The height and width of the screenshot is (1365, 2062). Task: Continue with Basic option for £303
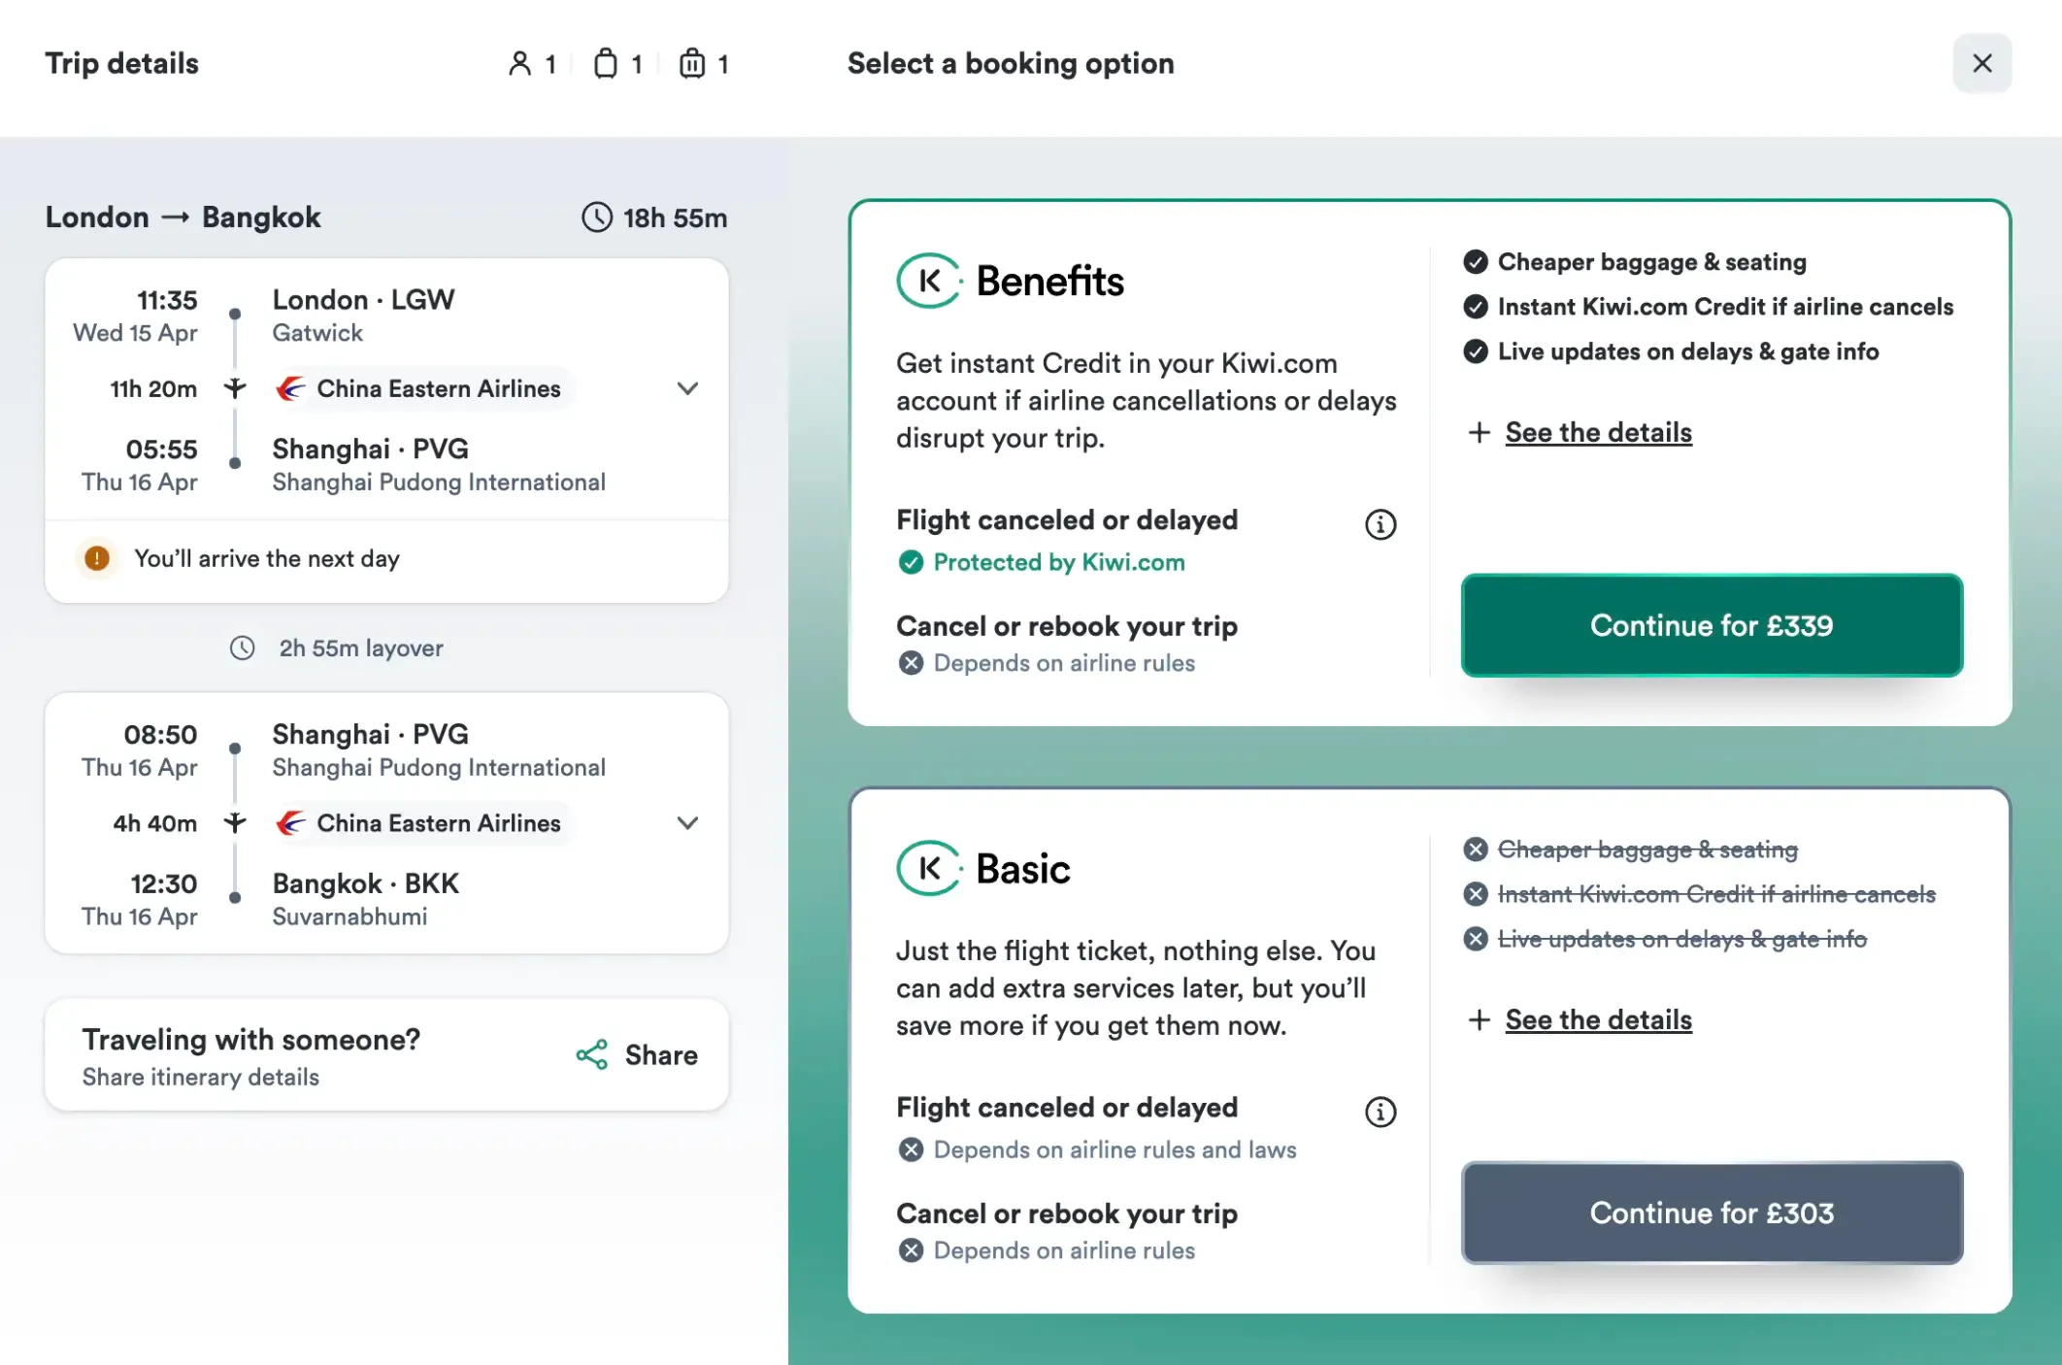pyautogui.click(x=1712, y=1213)
